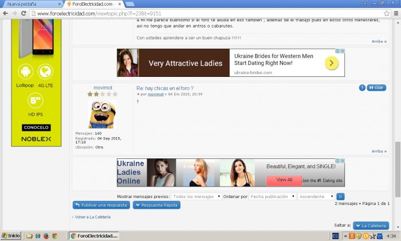Close the Very Attractive Ladies ad with the X
This screenshot has height=241, width=401.
[342, 51]
